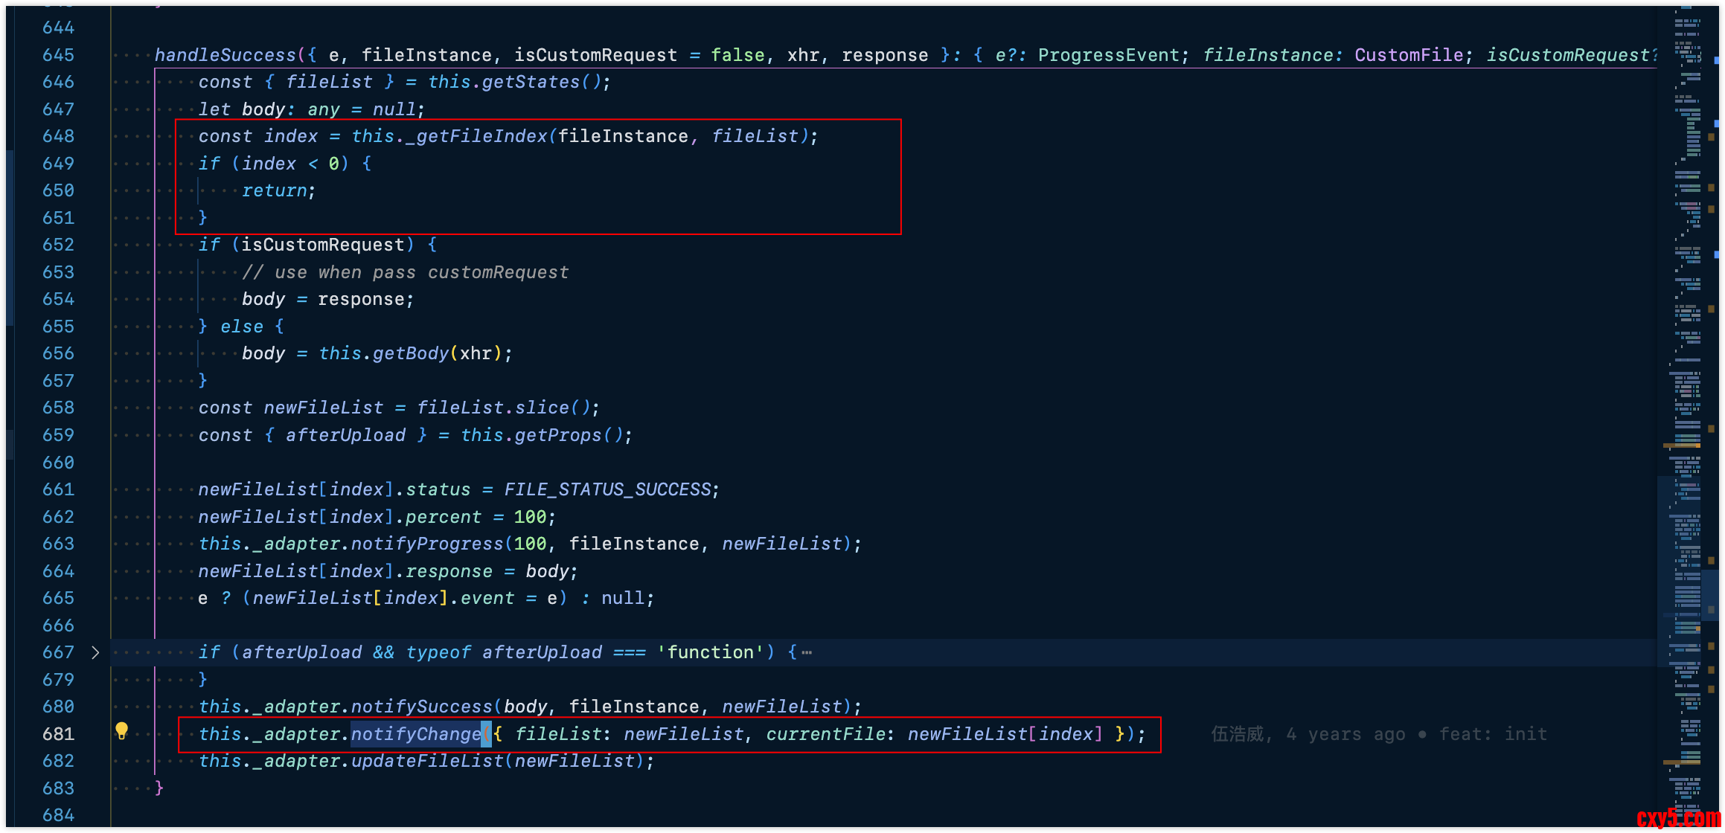Click the ProgressEvent type annotation
The image size is (1725, 833).
1108,55
